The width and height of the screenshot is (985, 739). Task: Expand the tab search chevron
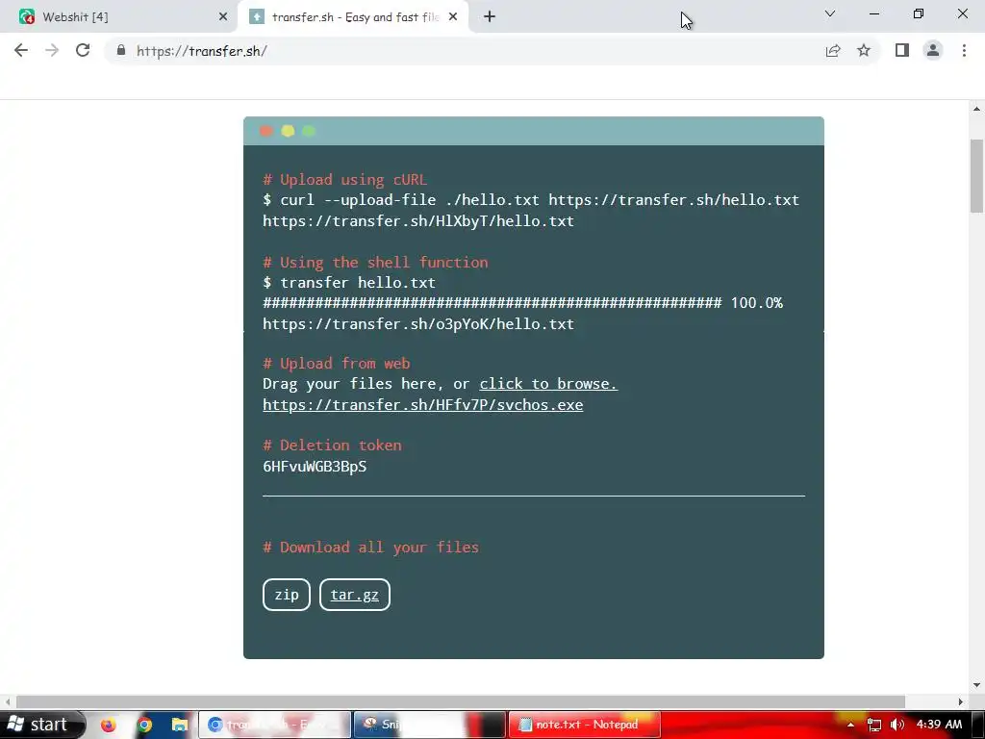tap(830, 13)
